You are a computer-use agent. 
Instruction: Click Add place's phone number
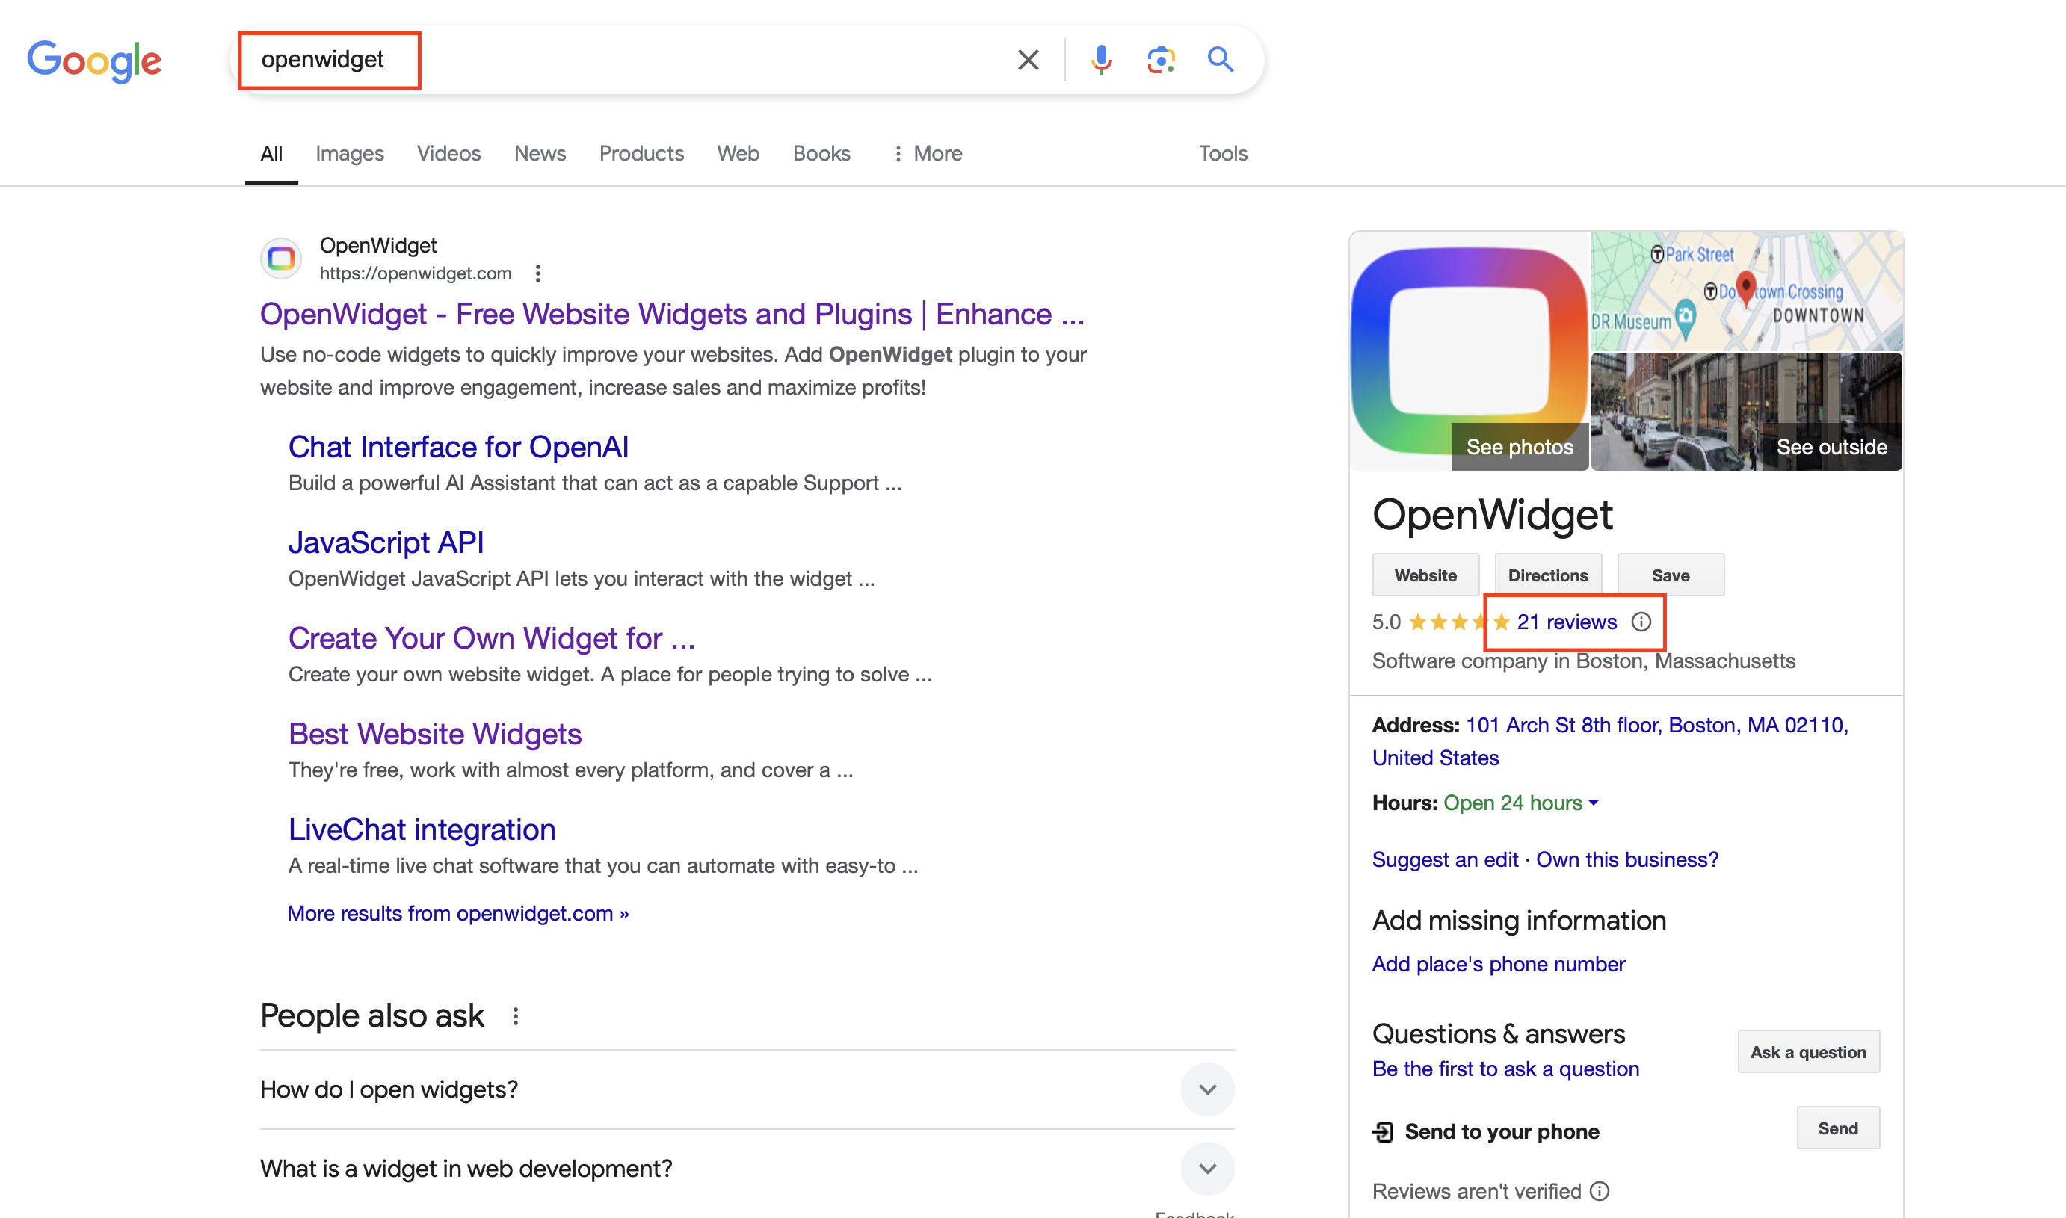click(x=1498, y=965)
